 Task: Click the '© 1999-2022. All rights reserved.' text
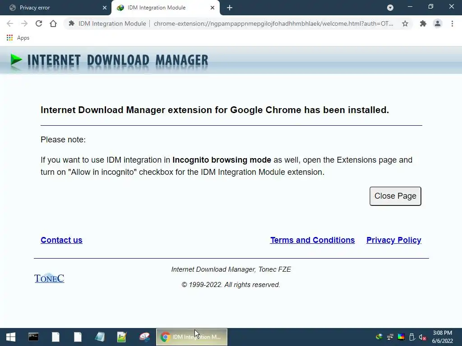(231, 285)
